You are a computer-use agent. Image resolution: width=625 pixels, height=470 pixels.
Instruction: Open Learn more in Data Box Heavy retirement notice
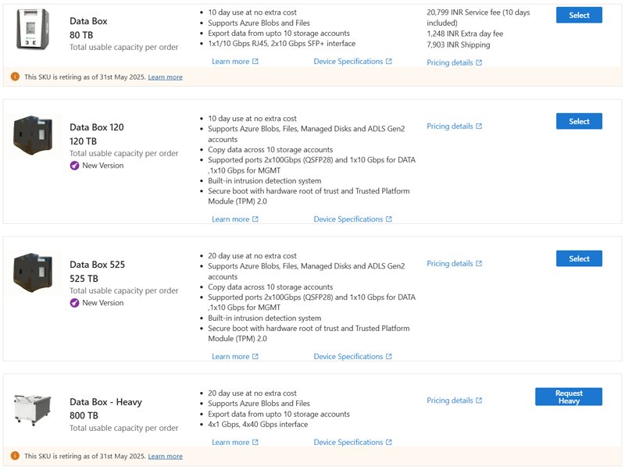(165, 456)
